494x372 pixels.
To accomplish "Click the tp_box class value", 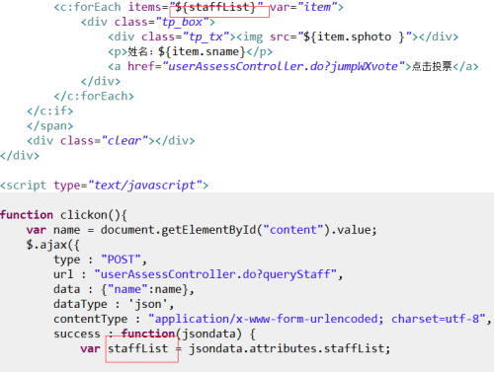I will (x=182, y=22).
